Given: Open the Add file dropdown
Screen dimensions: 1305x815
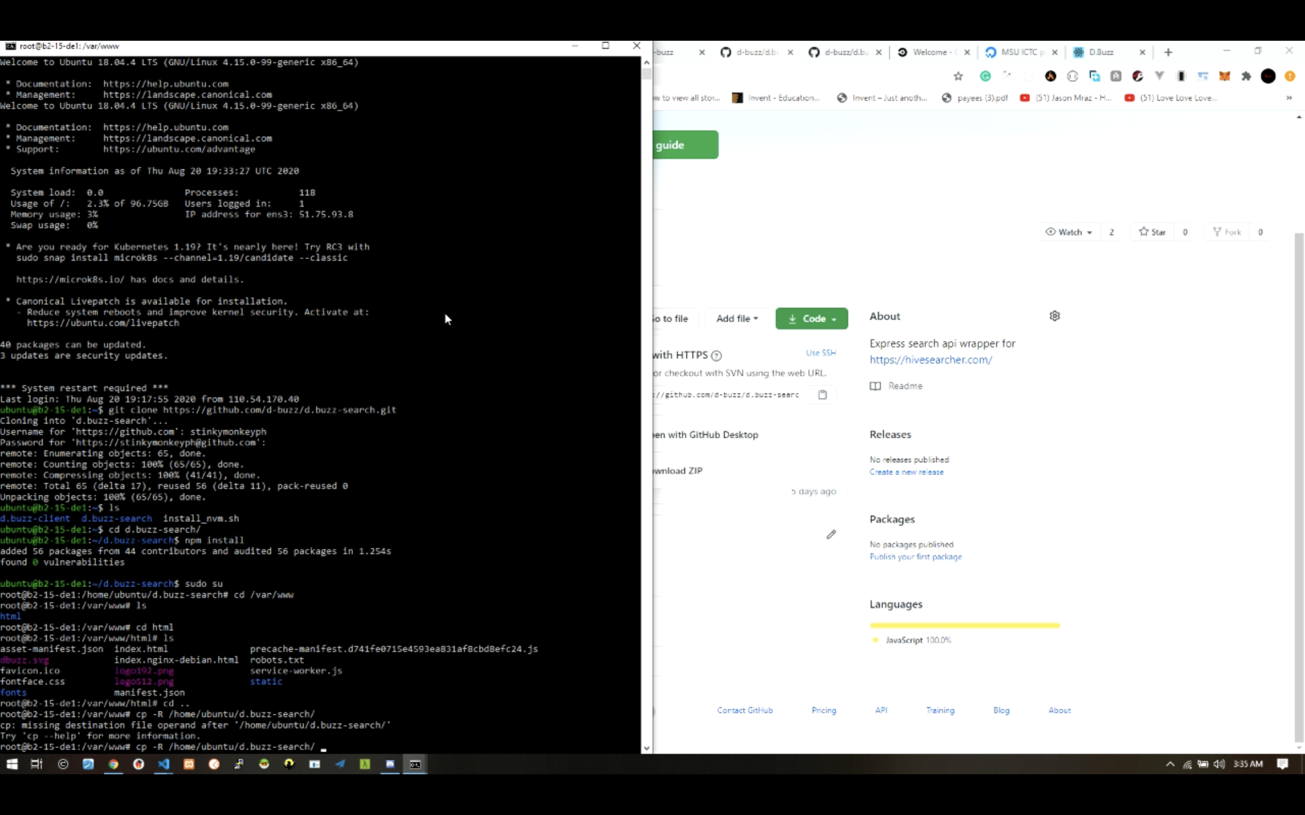Looking at the screenshot, I should coord(737,319).
